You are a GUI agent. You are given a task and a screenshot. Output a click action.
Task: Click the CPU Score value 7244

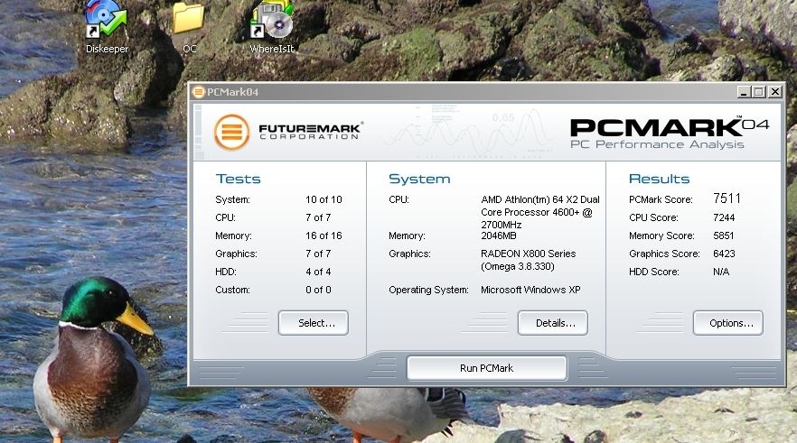coord(724,217)
